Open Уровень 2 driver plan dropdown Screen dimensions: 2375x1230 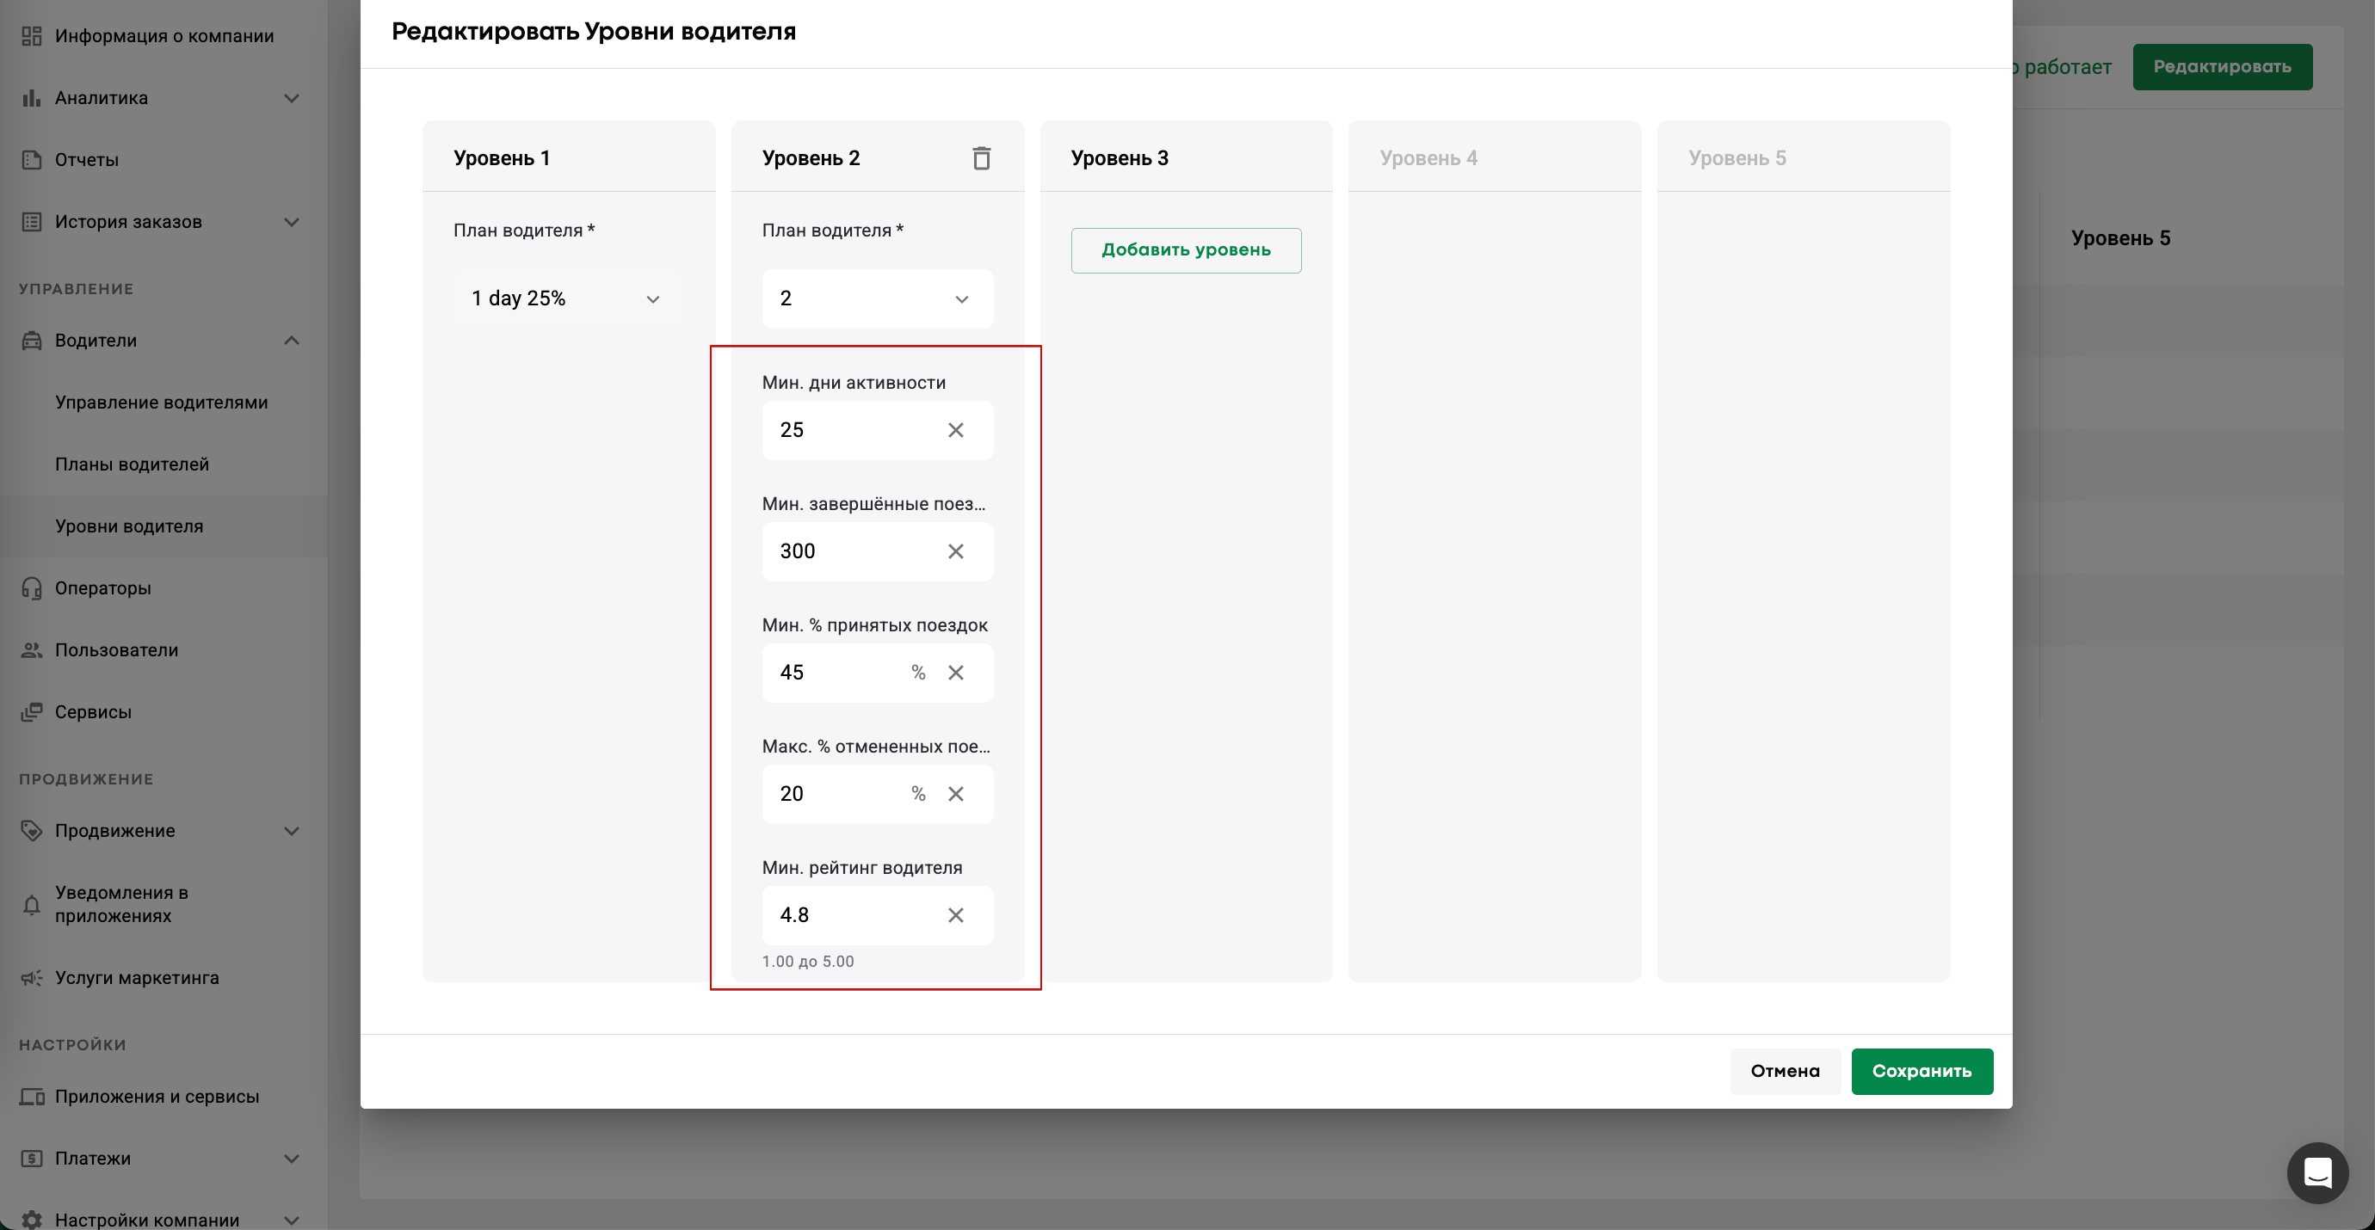(877, 298)
